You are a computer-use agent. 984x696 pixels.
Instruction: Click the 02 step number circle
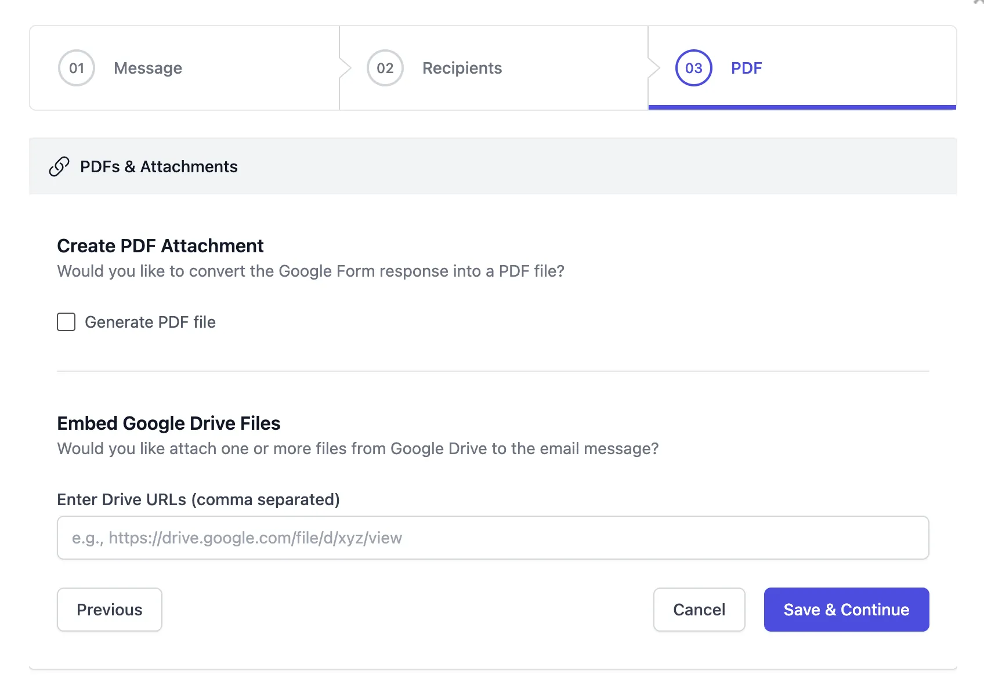tap(385, 68)
